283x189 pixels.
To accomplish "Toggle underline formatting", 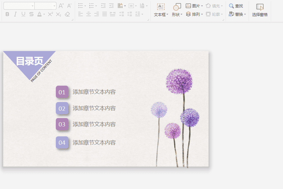I will (x=23, y=14).
